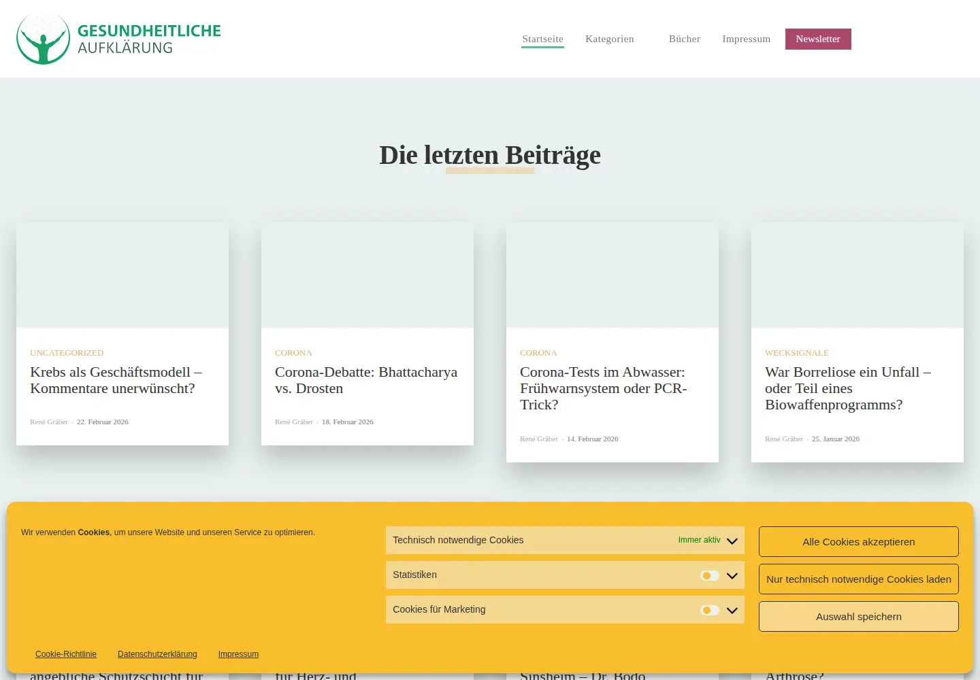980x680 pixels.
Task: Open the Datenschutzerklärung link
Action: (157, 654)
